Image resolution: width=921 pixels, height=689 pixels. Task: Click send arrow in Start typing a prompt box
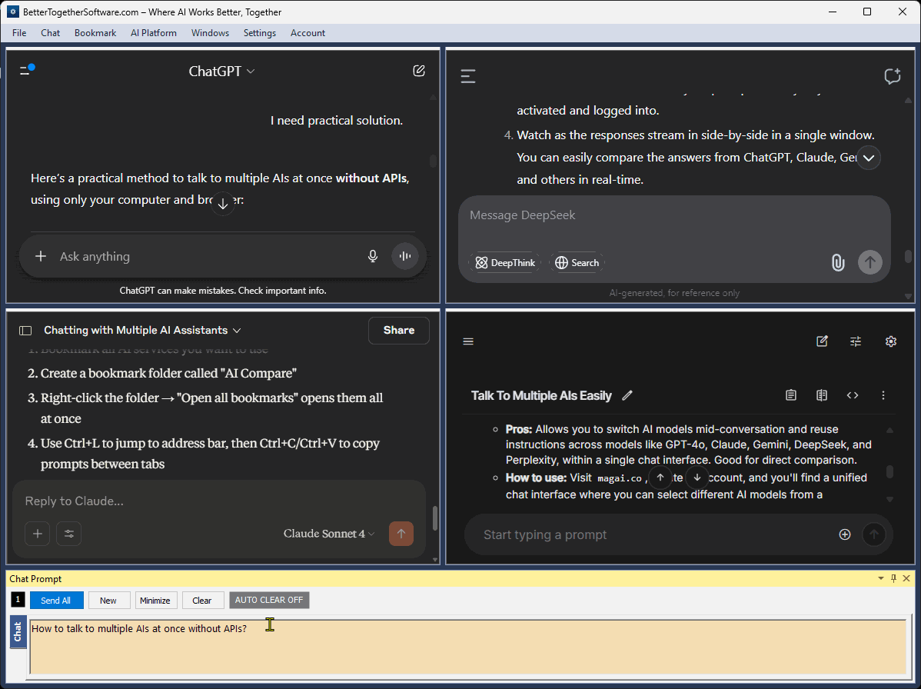[x=874, y=534]
